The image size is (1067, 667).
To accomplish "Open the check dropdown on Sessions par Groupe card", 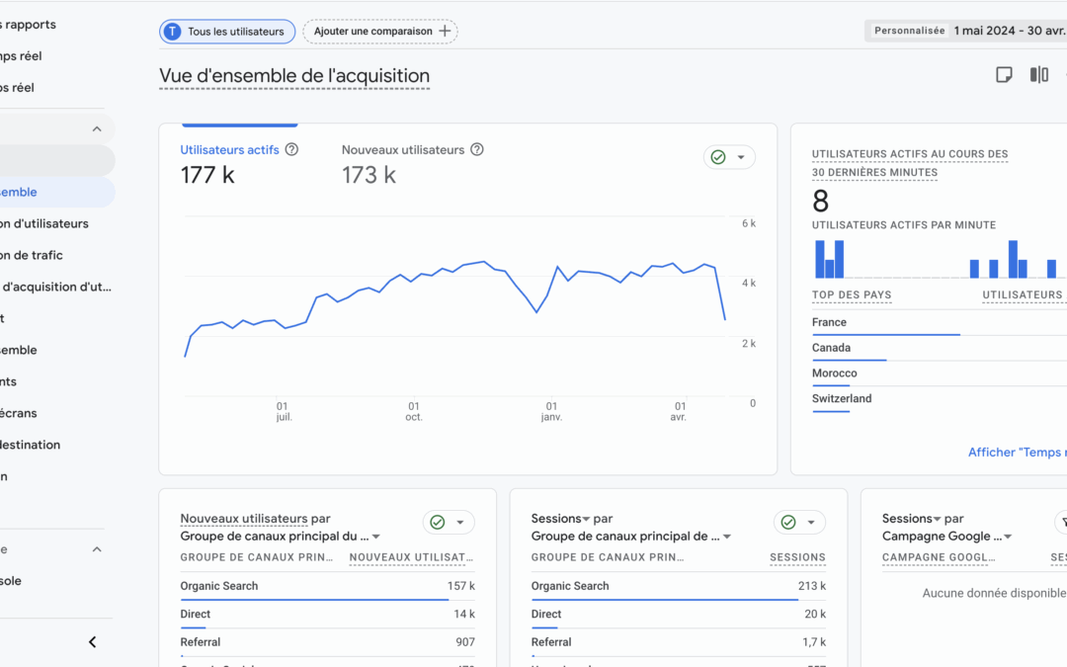I will (811, 523).
